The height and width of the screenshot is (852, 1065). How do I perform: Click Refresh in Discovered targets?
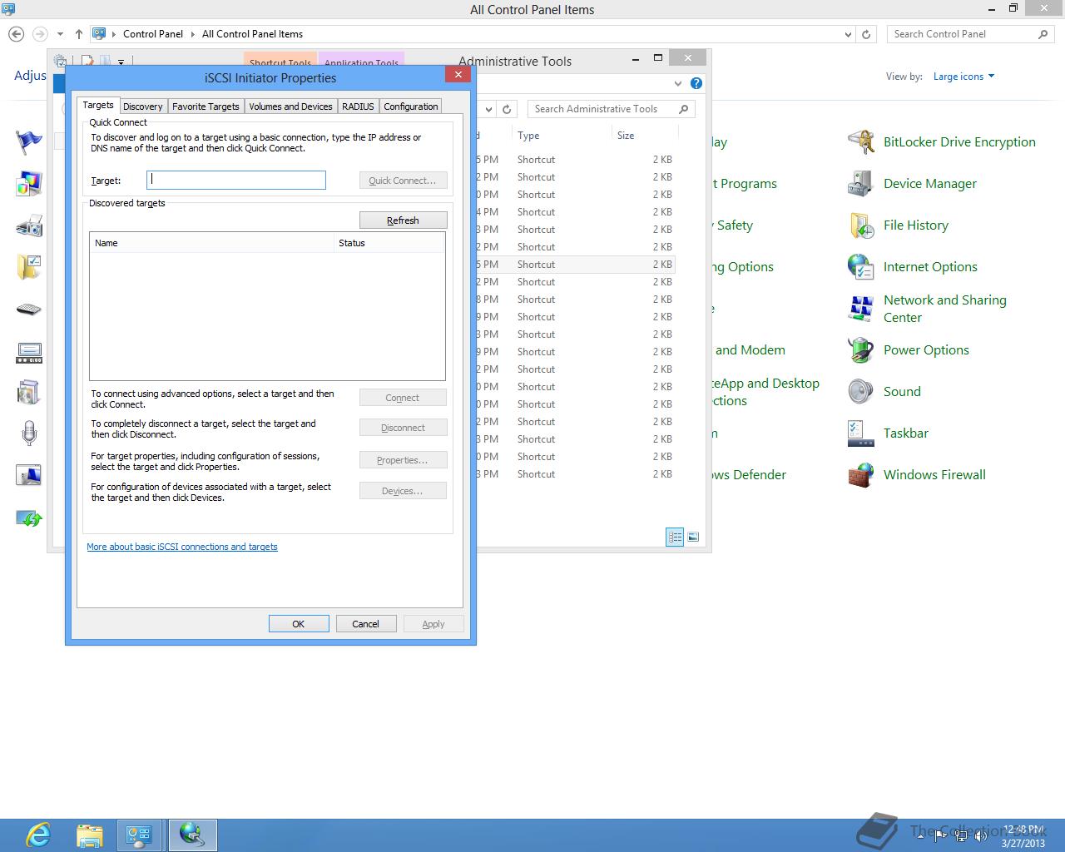point(403,220)
